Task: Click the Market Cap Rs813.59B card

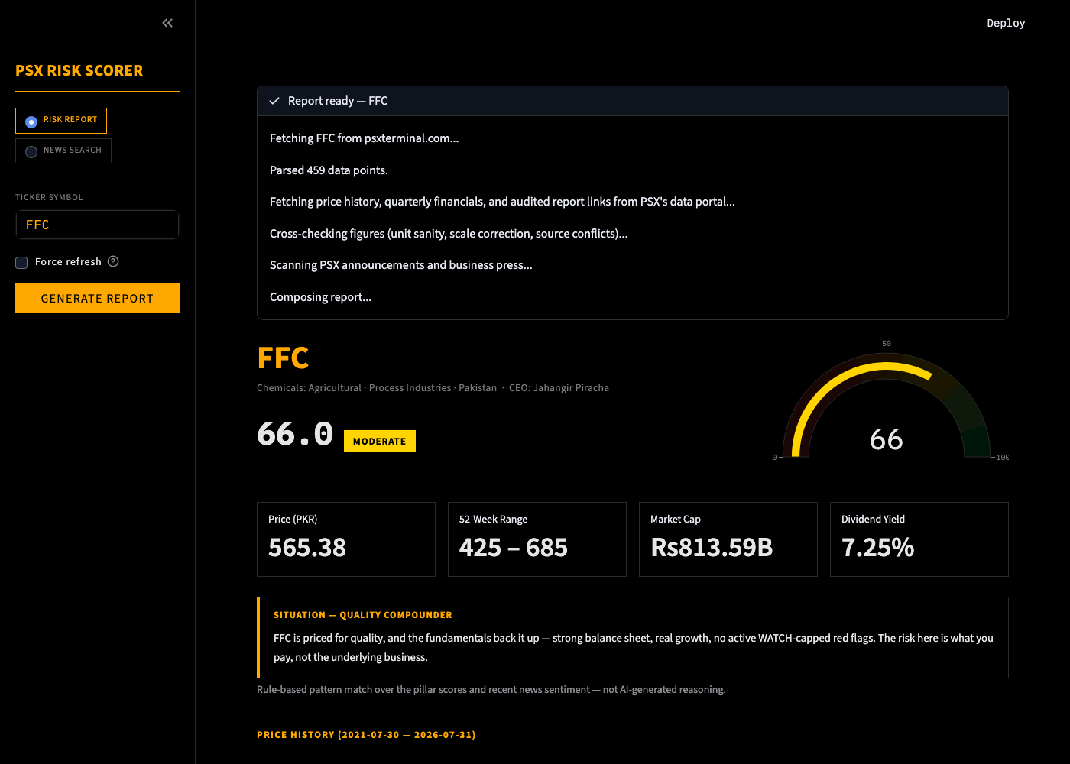Action: point(728,539)
